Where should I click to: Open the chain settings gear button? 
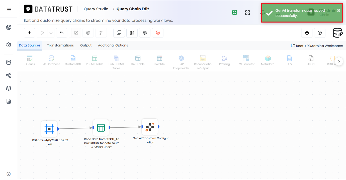click(x=145, y=33)
